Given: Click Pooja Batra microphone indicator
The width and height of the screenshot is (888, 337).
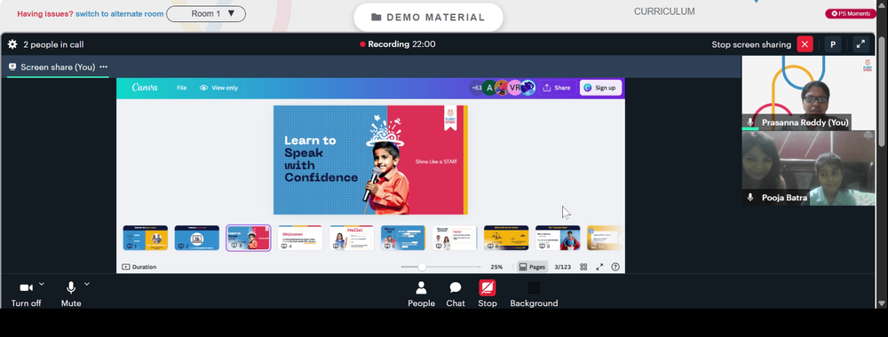Looking at the screenshot, I should coord(750,198).
